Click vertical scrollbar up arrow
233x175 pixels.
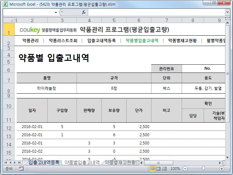tap(227, 23)
